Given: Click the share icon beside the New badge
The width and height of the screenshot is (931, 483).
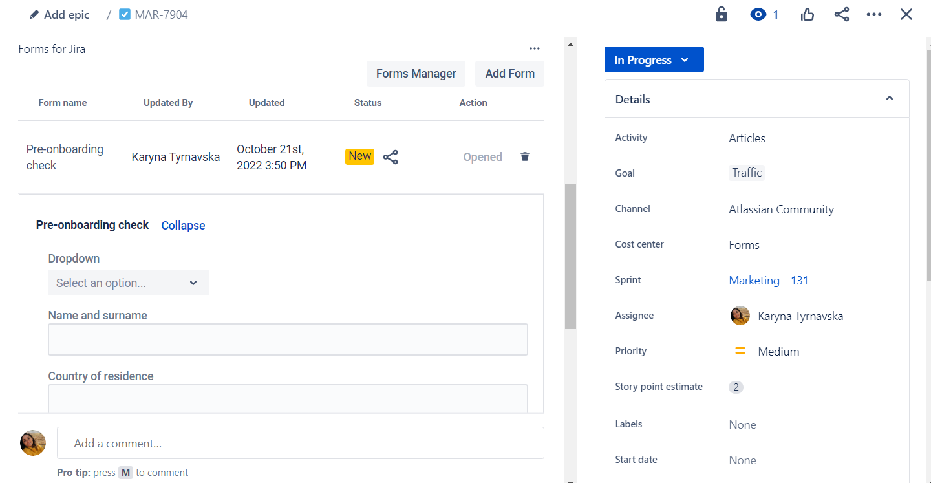Looking at the screenshot, I should (391, 156).
